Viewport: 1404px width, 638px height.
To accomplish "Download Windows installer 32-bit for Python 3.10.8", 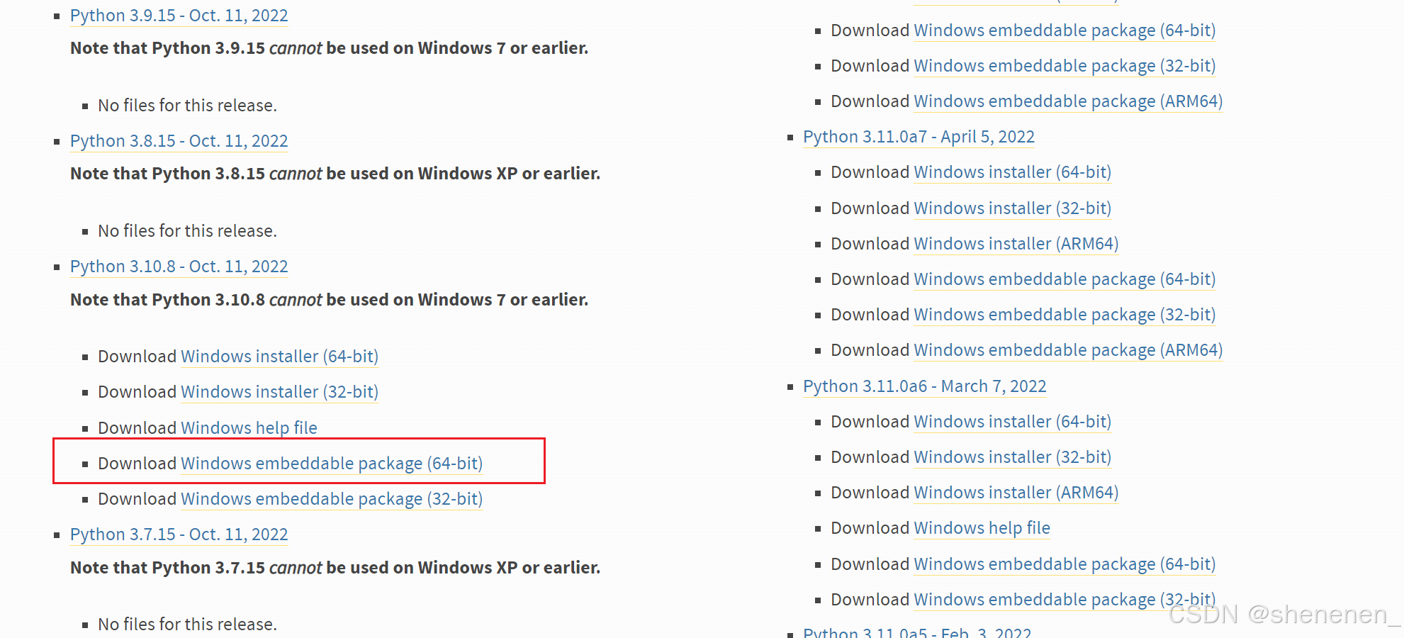I will (x=279, y=392).
